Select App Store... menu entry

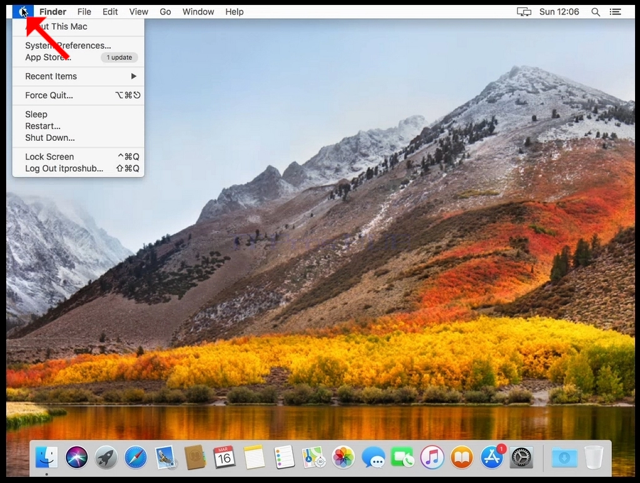78,57
